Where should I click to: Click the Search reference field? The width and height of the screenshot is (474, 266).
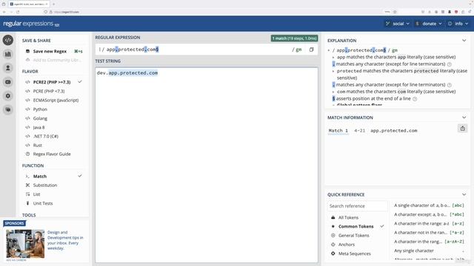pos(357,206)
